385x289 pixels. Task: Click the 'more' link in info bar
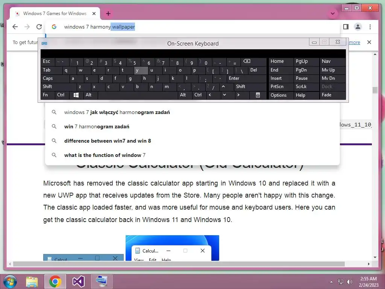coord(355,42)
